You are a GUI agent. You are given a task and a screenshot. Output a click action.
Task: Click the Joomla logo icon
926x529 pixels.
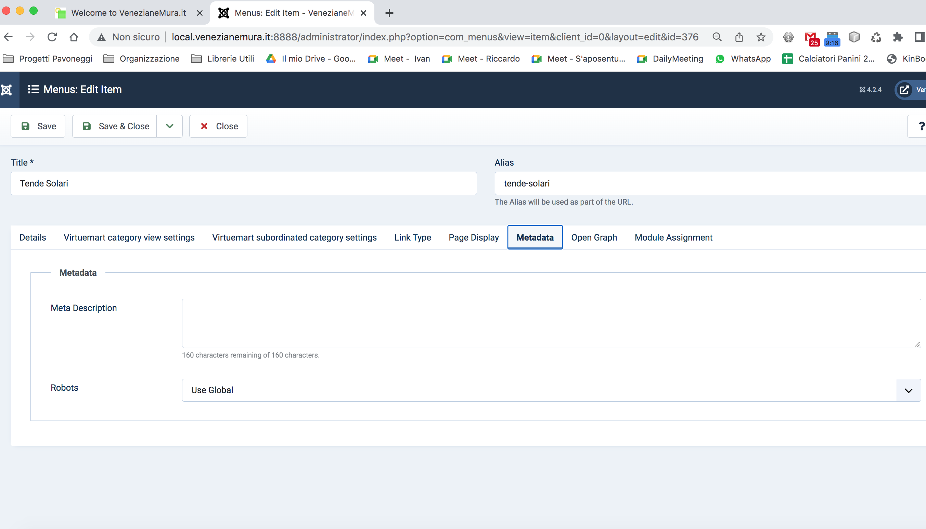(7, 90)
